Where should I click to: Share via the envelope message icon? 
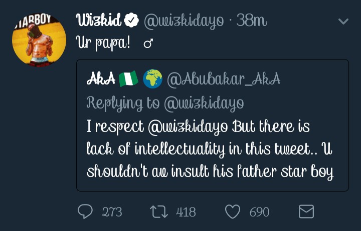306,211
